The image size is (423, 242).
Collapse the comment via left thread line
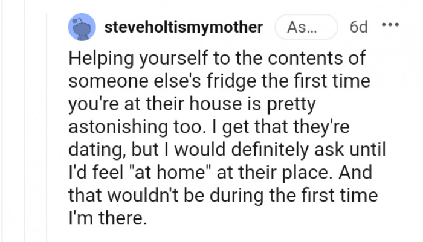pos(50,121)
